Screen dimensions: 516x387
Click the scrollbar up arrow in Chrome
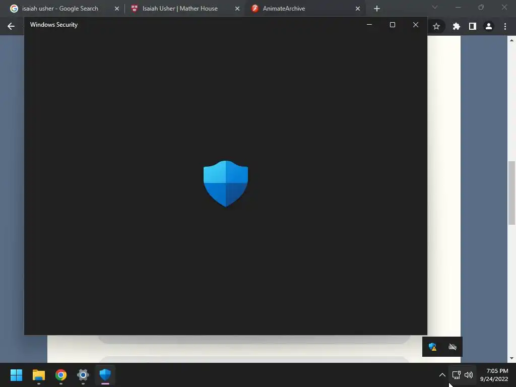(x=511, y=40)
